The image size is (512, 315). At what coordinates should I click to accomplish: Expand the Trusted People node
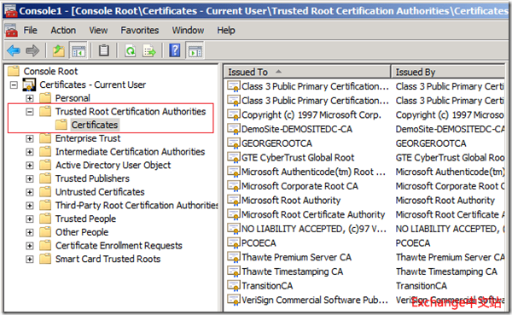point(30,219)
